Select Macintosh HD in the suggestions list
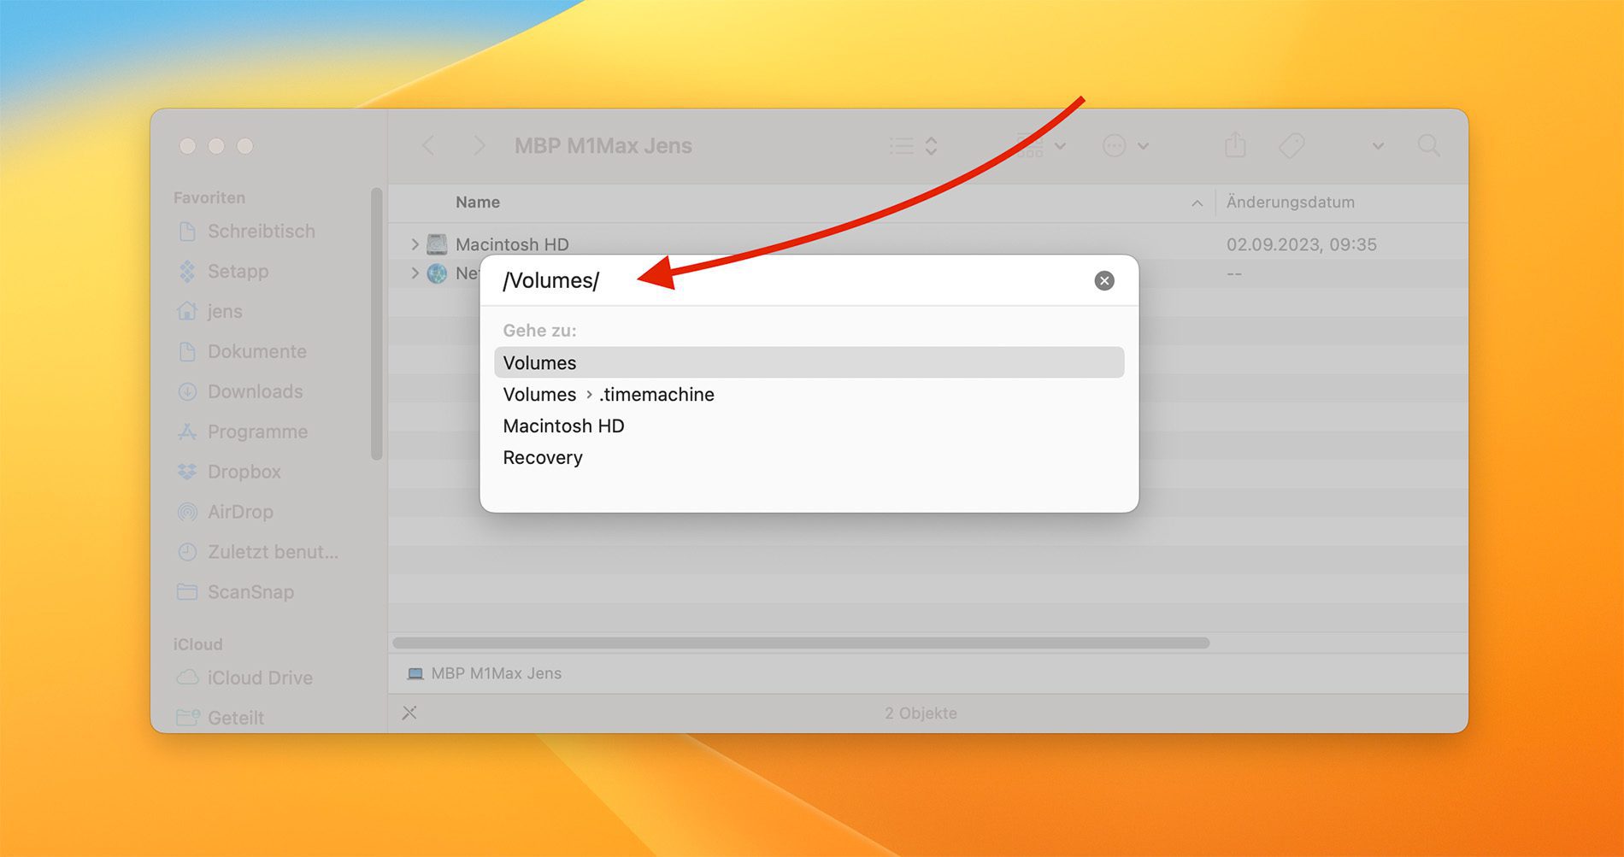 click(563, 426)
